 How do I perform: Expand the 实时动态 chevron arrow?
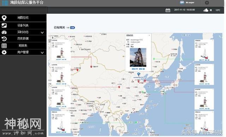pyautogui.click(x=42, y=32)
